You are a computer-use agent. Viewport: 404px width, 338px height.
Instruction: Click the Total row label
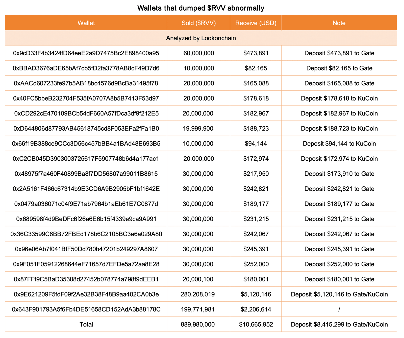86,325
